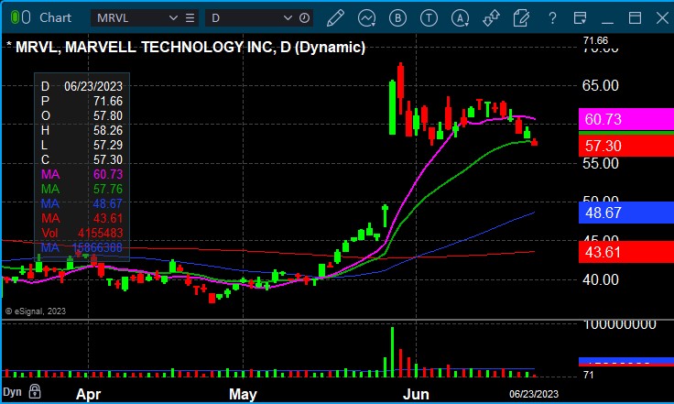Click the 06/23/2023 date in data box

point(93,86)
